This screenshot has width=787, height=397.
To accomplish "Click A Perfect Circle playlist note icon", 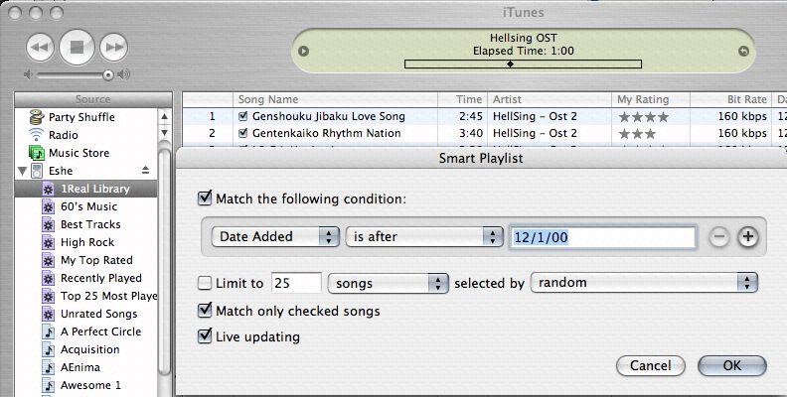I will click(x=48, y=331).
